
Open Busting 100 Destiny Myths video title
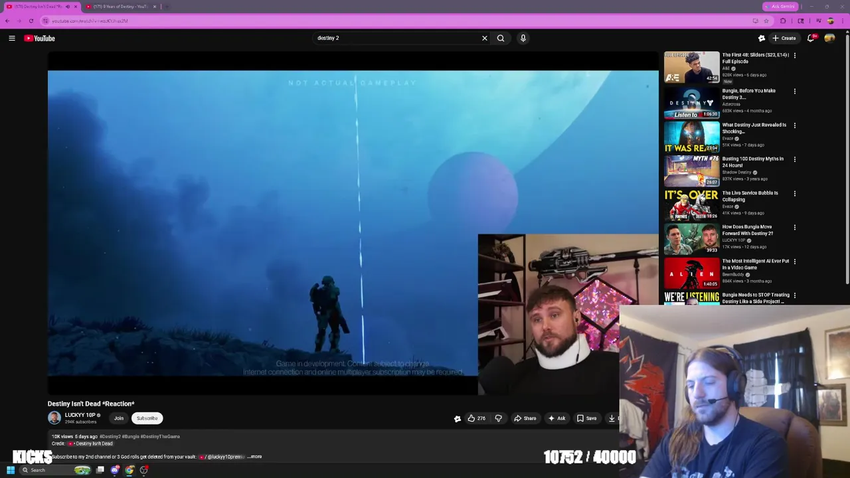pyautogui.click(x=752, y=162)
